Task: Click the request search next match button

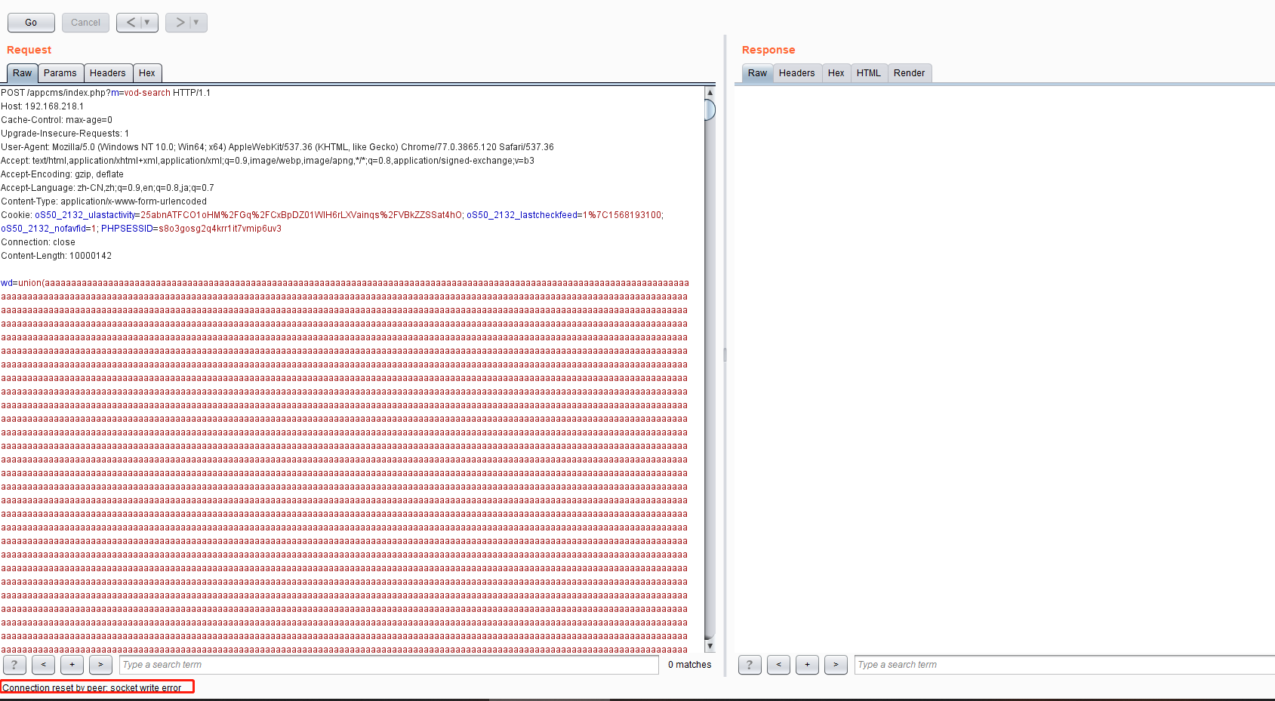Action: coord(100,665)
